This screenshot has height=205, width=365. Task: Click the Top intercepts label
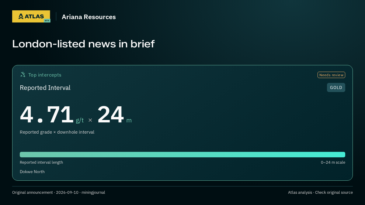coord(45,75)
